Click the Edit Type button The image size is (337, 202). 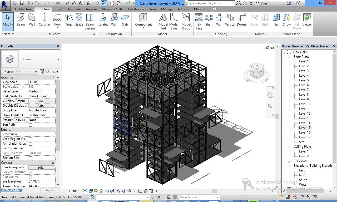(x=51, y=71)
